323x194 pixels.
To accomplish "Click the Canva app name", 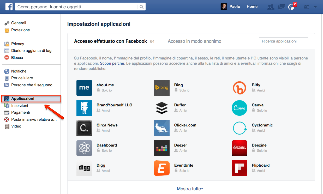I will coord(258,105).
